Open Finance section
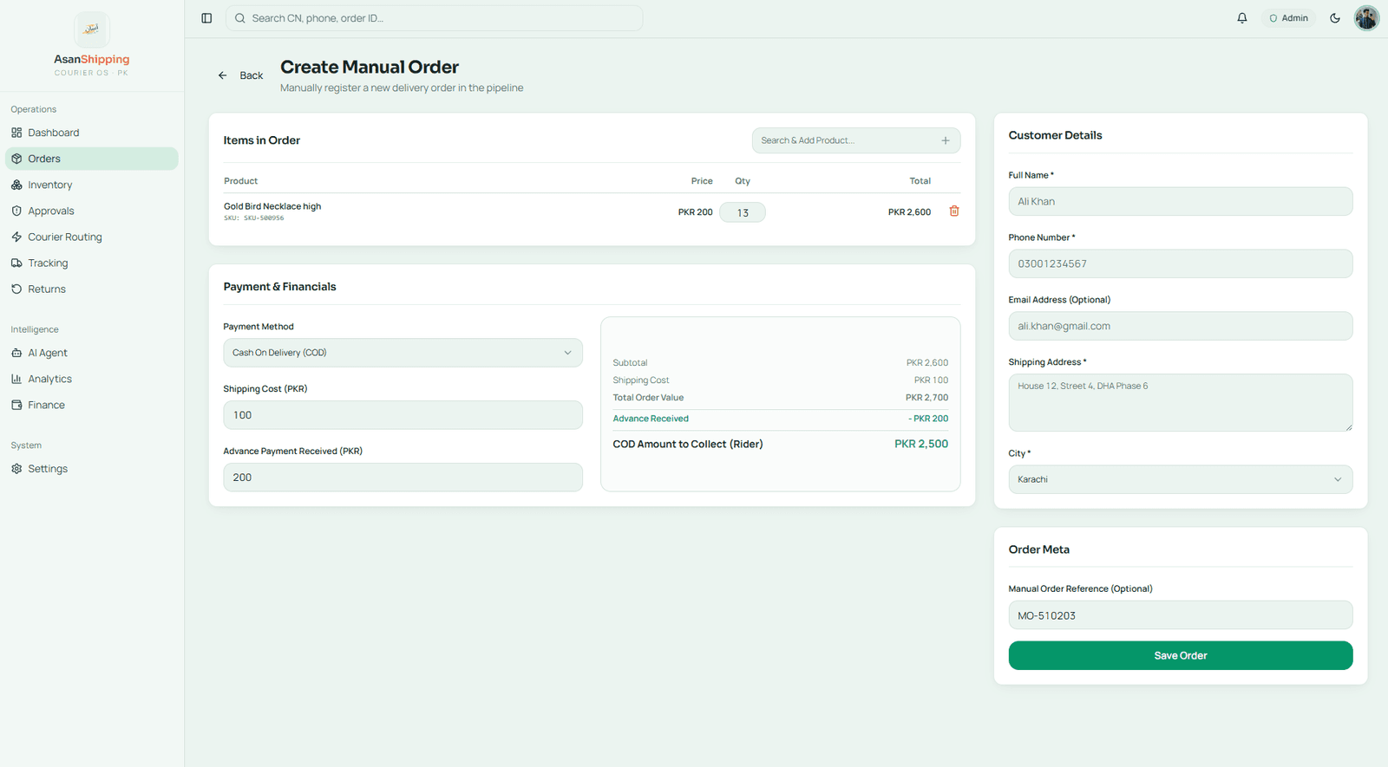1388x767 pixels. (92, 405)
